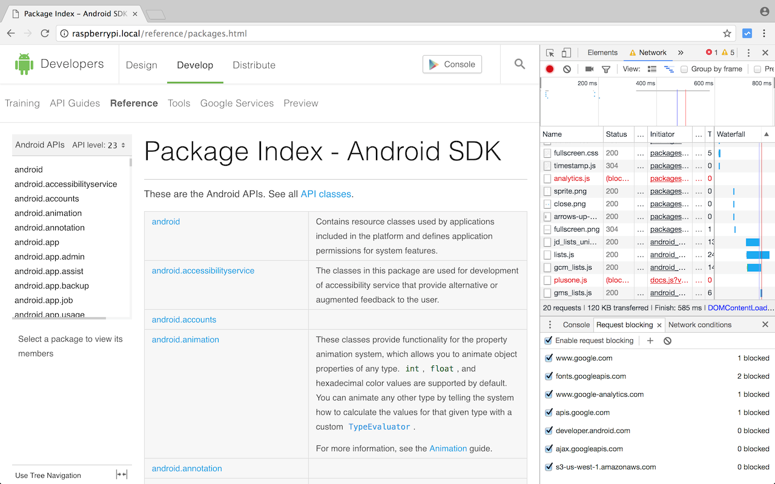The image size is (775, 484).
Task: Sort by the Waterfall column arrow
Action: pyautogui.click(x=766, y=134)
